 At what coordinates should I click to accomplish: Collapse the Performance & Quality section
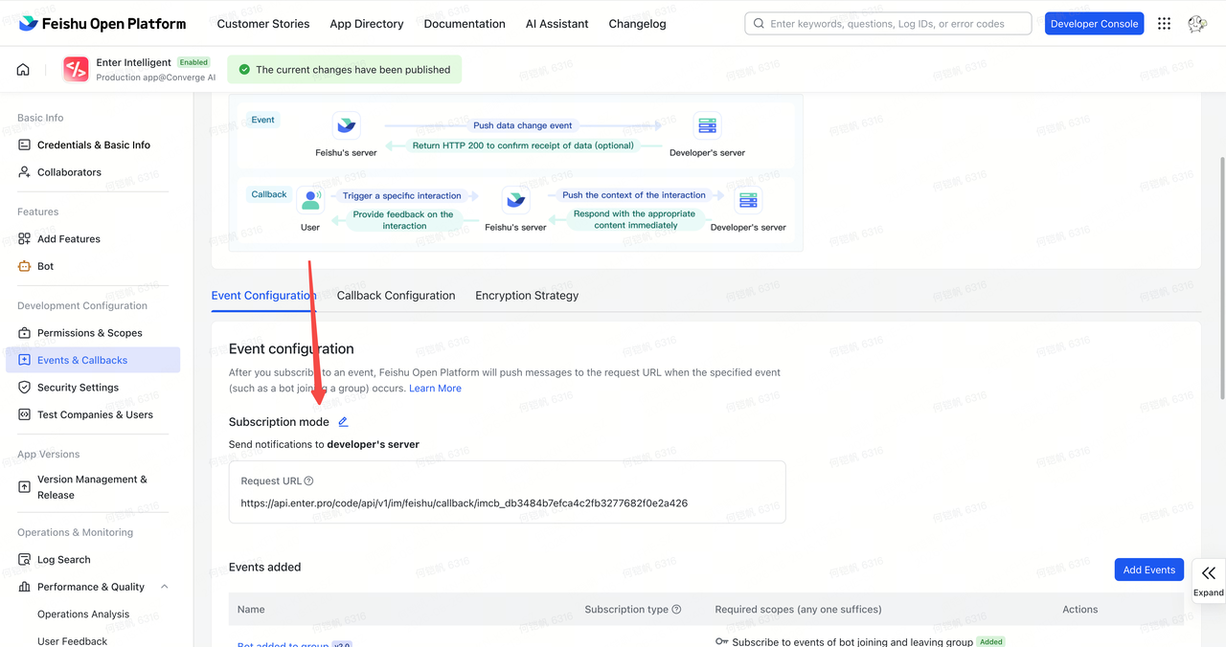[x=164, y=587]
